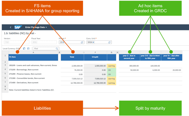Click year 2 cell 50,000.00
Screen dimensions: 189x116
[x=129, y=70]
